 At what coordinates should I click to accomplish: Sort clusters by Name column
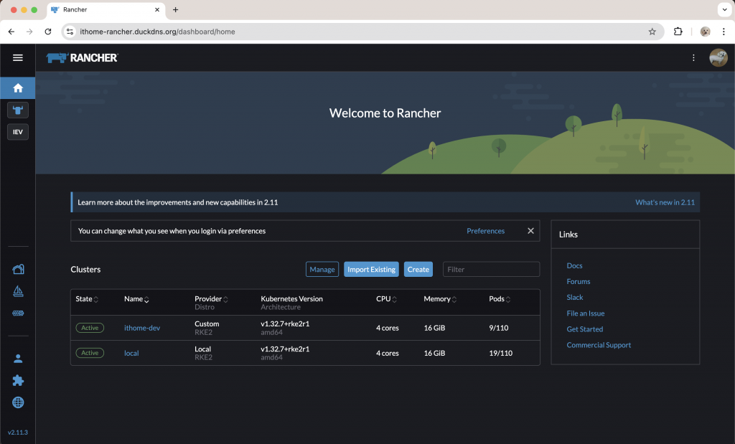tap(136, 299)
